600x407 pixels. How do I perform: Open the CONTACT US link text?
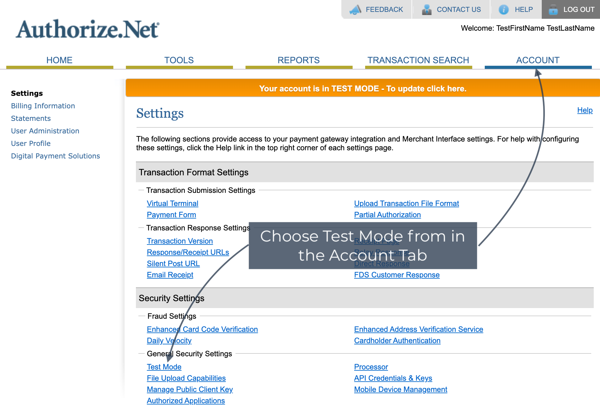pyautogui.click(x=459, y=10)
